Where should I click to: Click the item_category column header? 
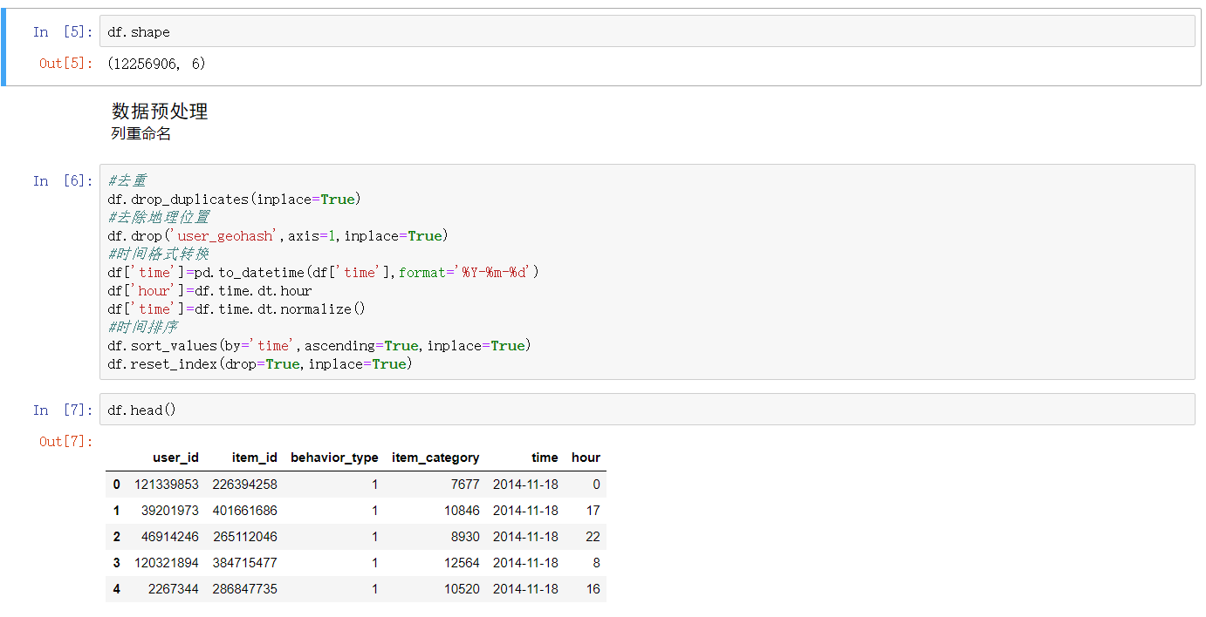click(435, 458)
